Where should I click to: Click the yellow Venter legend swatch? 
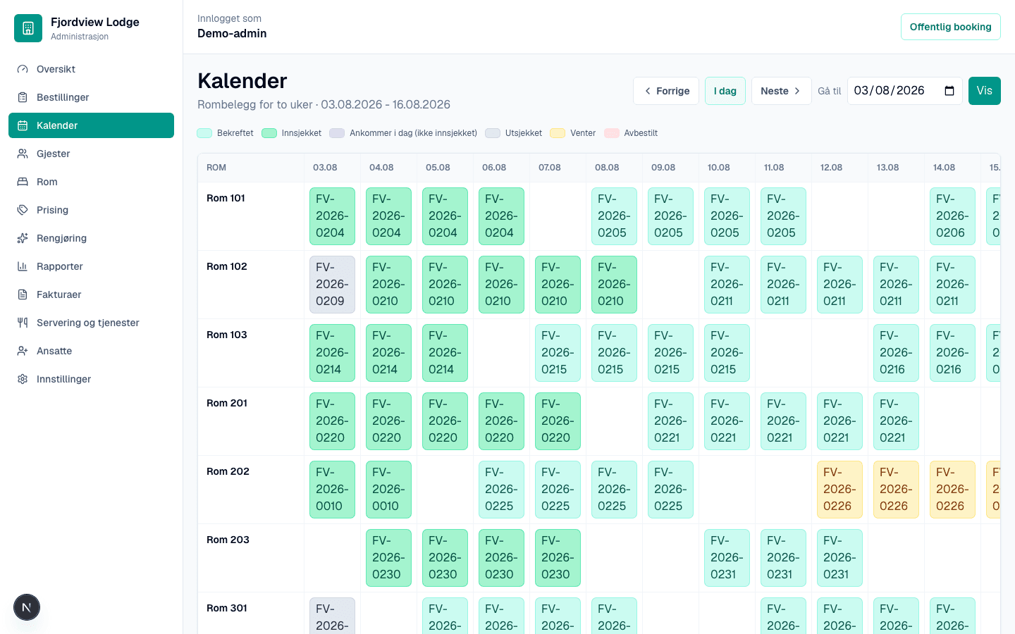point(558,133)
